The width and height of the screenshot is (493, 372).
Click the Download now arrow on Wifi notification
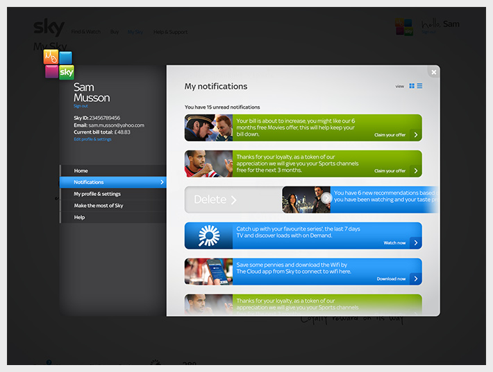(x=416, y=279)
